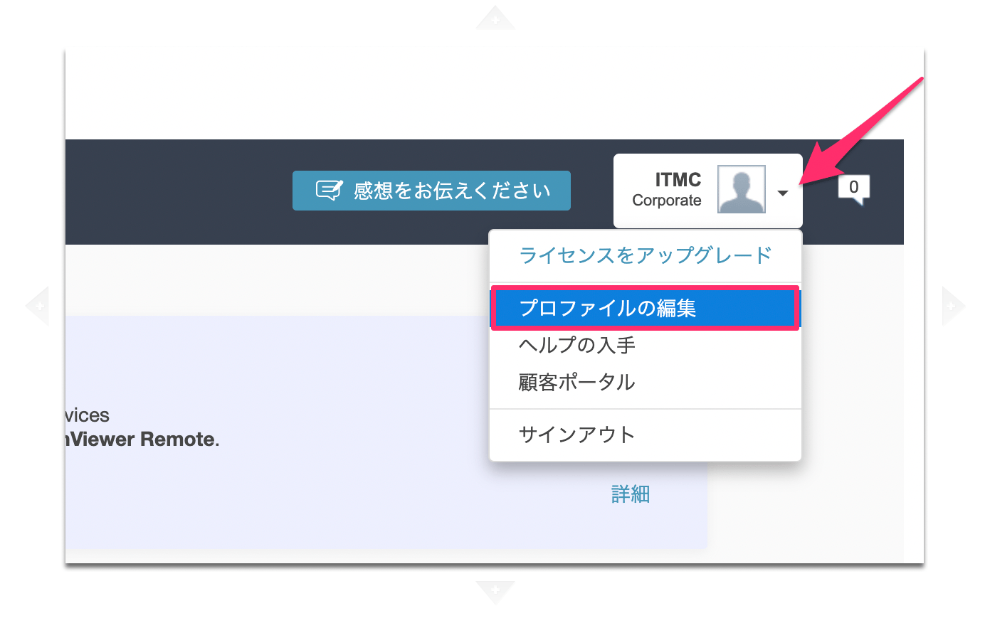Image resolution: width=985 pixels, height=623 pixels.
Task: Click the ITMC profile avatar picture
Action: coord(742,189)
